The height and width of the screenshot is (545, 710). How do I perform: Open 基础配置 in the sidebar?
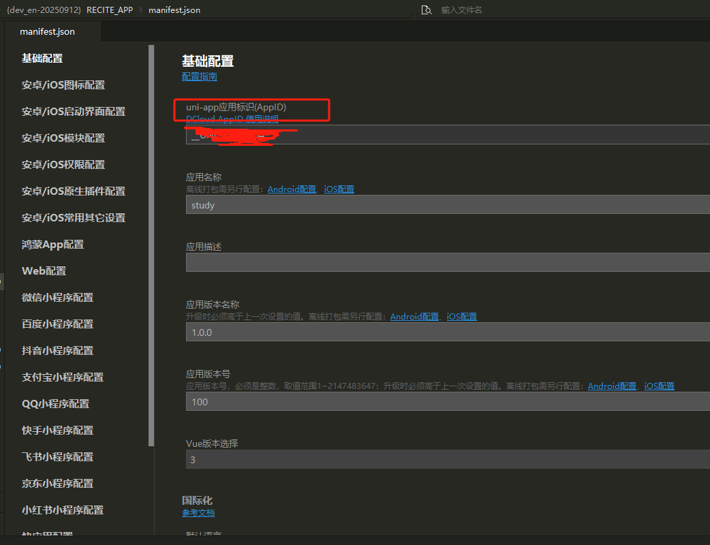click(42, 59)
